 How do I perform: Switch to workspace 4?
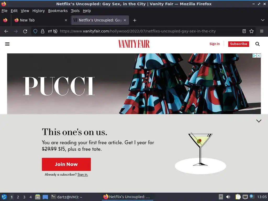pyautogui.click(x=31, y=197)
